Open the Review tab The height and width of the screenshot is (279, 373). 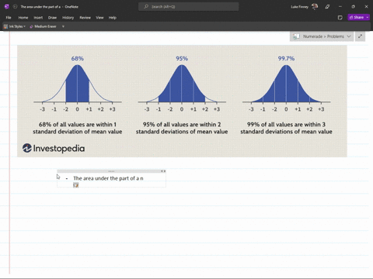(x=85, y=18)
